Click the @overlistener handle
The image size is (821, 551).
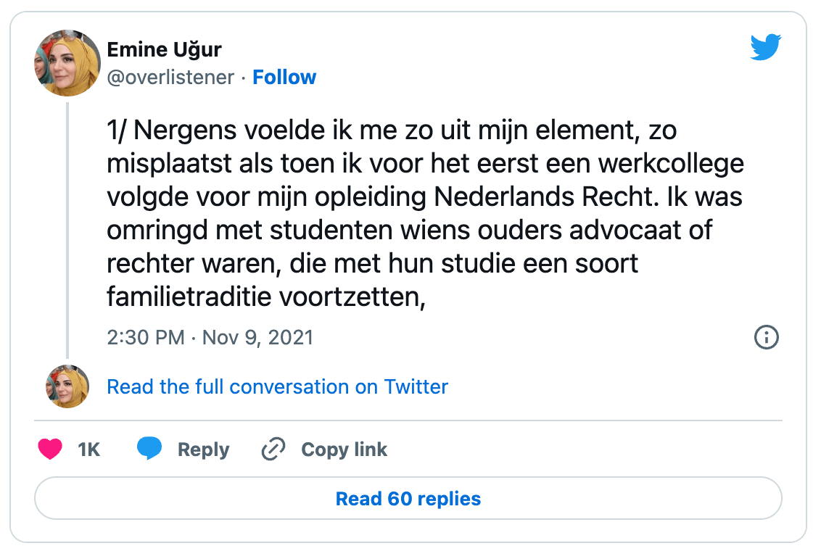[170, 78]
